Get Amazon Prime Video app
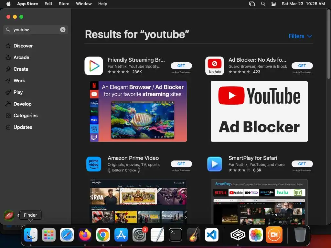 pyautogui.click(x=181, y=164)
